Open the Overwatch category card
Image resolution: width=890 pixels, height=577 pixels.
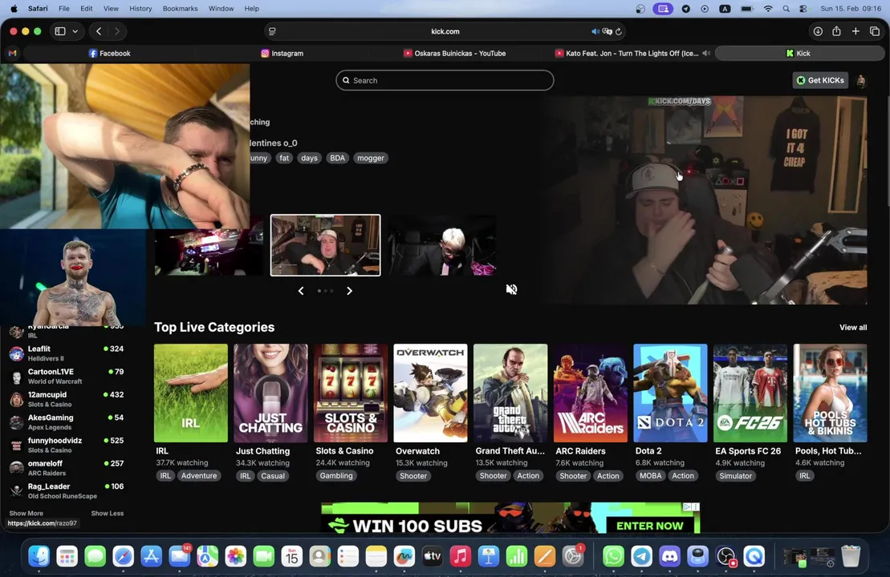(430, 393)
